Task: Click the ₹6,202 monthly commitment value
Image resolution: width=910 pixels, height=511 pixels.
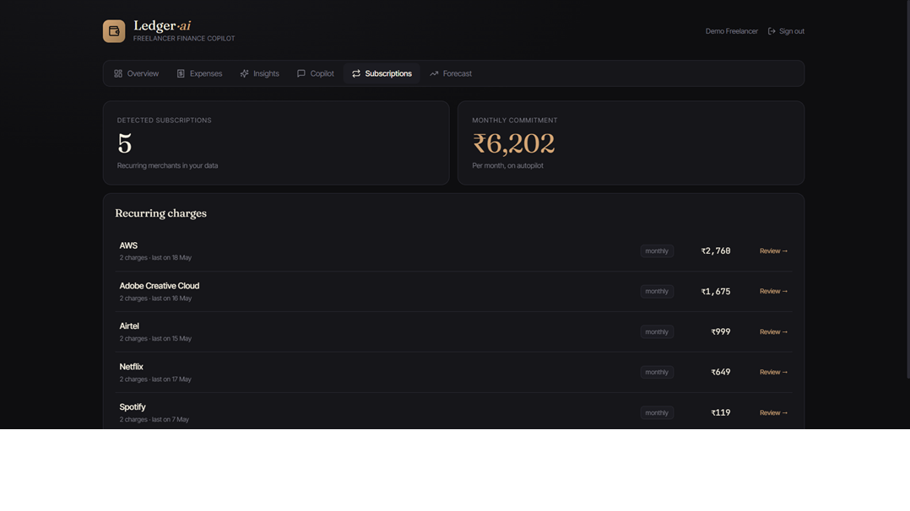Action: [513, 143]
